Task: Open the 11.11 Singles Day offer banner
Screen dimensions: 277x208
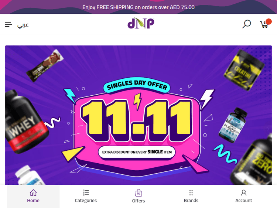Action: (x=138, y=115)
